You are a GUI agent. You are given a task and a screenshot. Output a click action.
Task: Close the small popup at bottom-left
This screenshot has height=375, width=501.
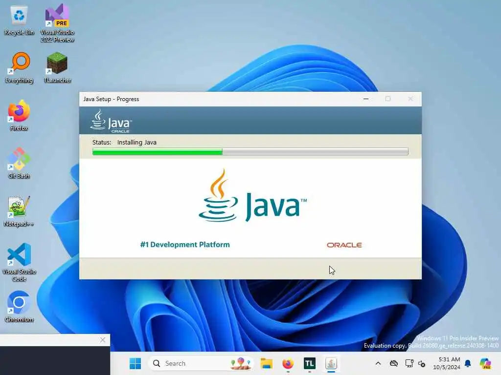click(103, 340)
